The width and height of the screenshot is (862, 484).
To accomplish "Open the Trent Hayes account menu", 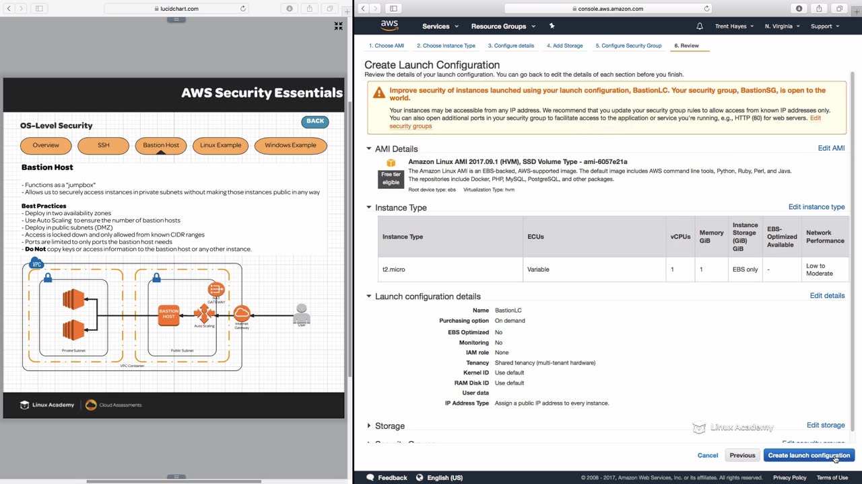I will pos(734,26).
